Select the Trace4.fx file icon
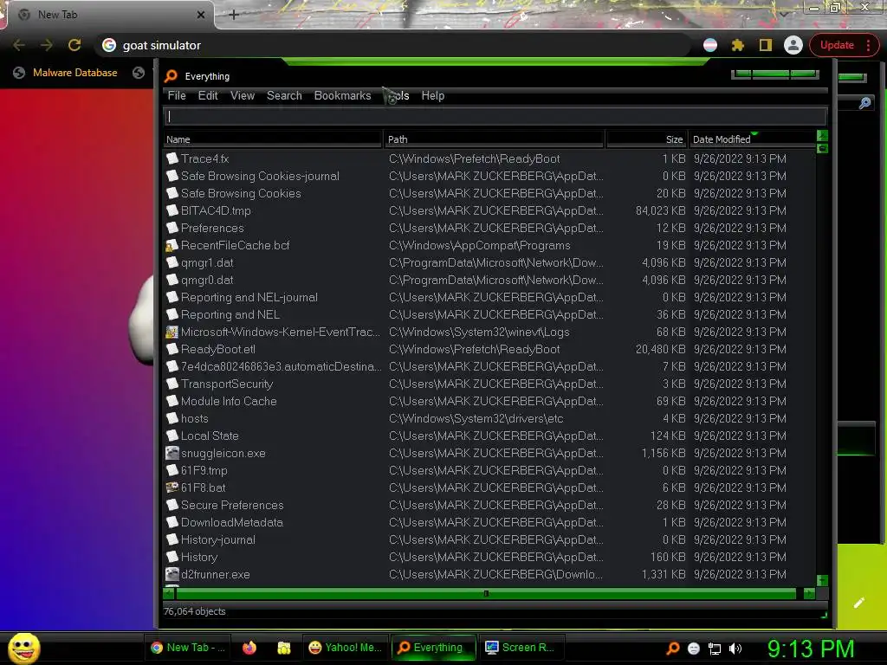 pyautogui.click(x=172, y=158)
